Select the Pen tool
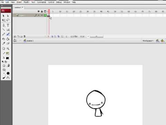The height and width of the screenshot is (125, 166). [x=3, y=25]
